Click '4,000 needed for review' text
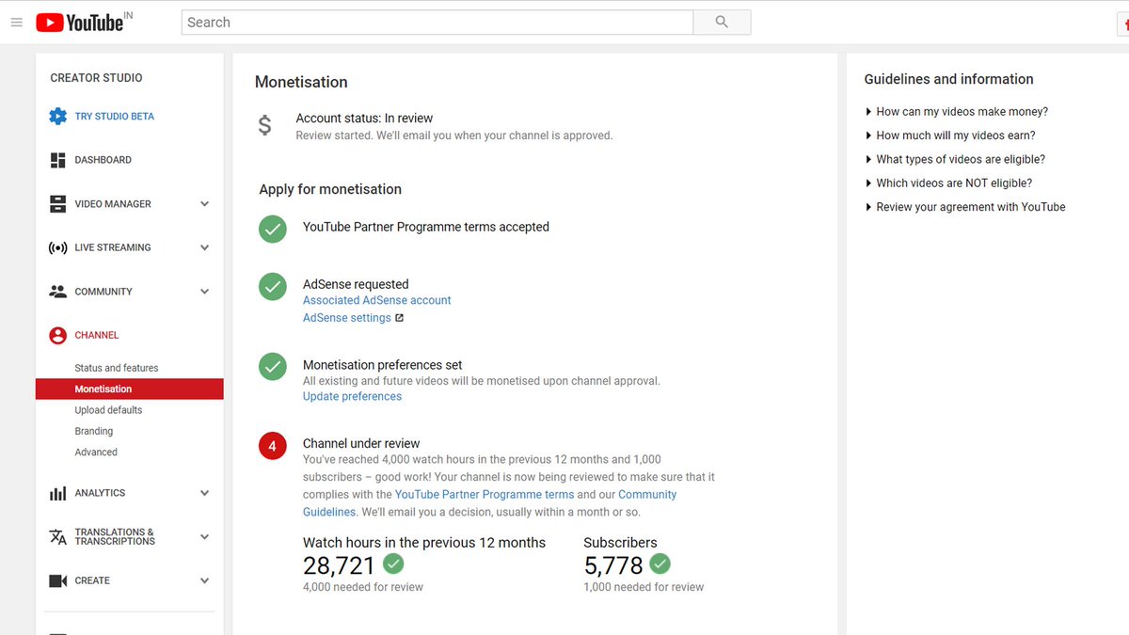 point(363,587)
